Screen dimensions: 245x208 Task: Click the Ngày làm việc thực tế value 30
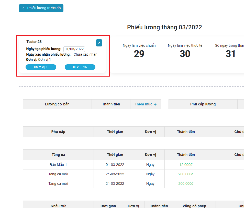coord(185,54)
